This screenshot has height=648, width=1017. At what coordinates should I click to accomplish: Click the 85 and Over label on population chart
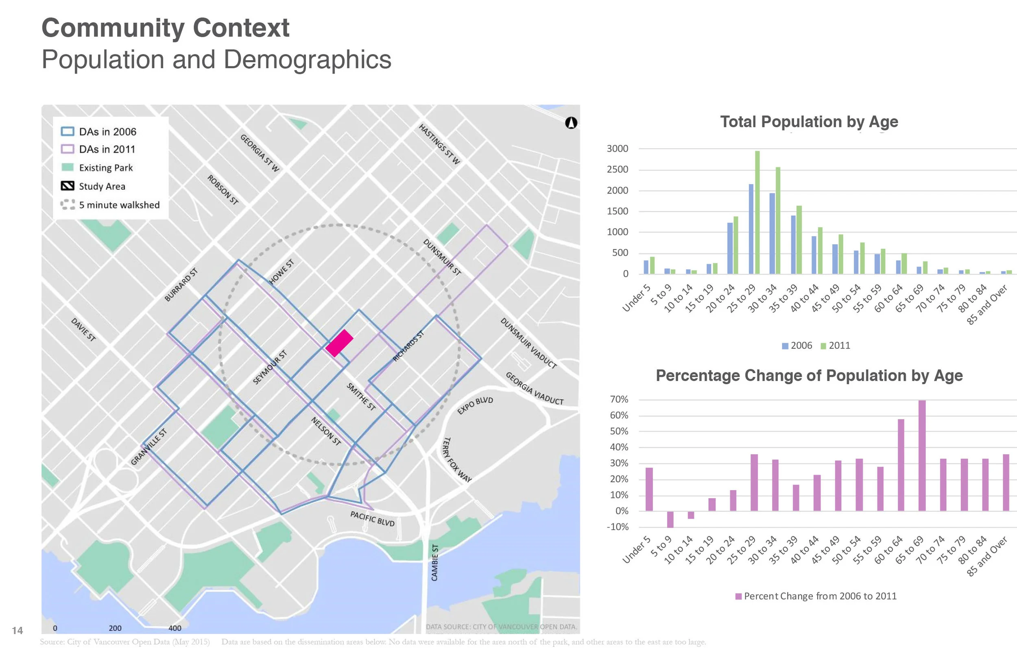[987, 304]
